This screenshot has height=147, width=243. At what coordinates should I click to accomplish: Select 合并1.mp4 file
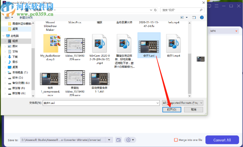[x=173, y=46]
